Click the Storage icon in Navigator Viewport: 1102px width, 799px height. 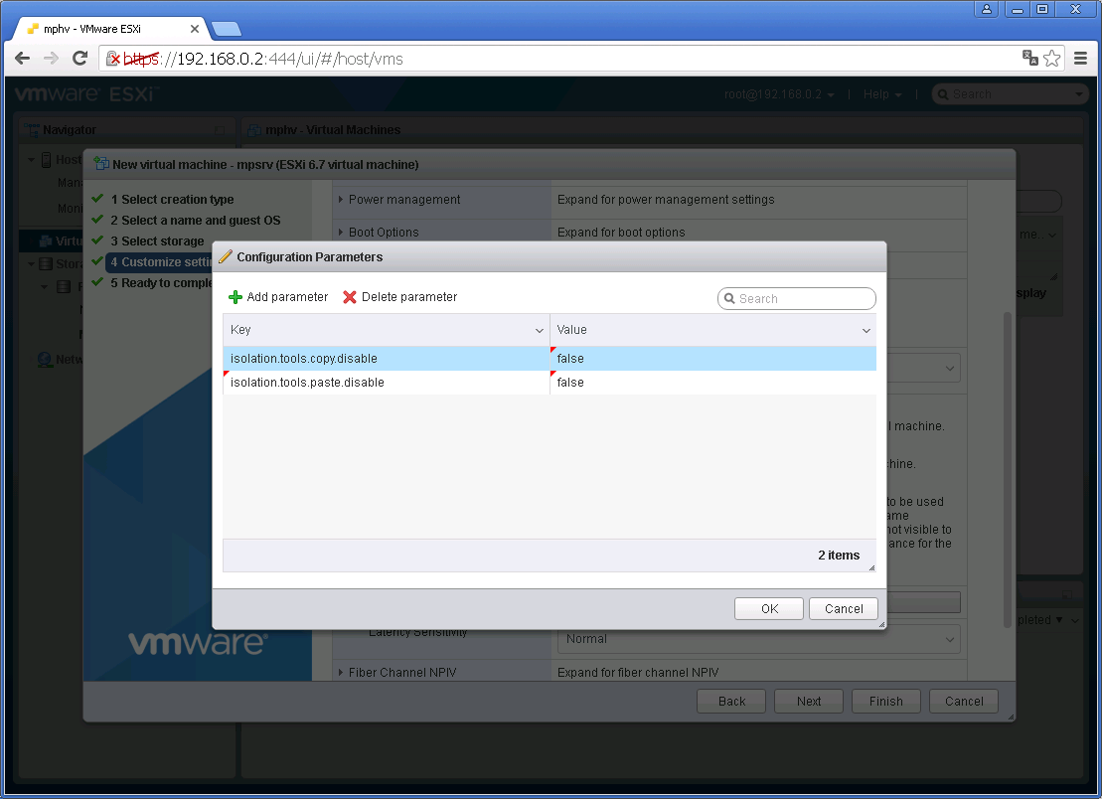(46, 264)
